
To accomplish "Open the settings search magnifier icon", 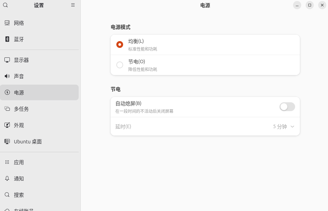I will (5, 5).
